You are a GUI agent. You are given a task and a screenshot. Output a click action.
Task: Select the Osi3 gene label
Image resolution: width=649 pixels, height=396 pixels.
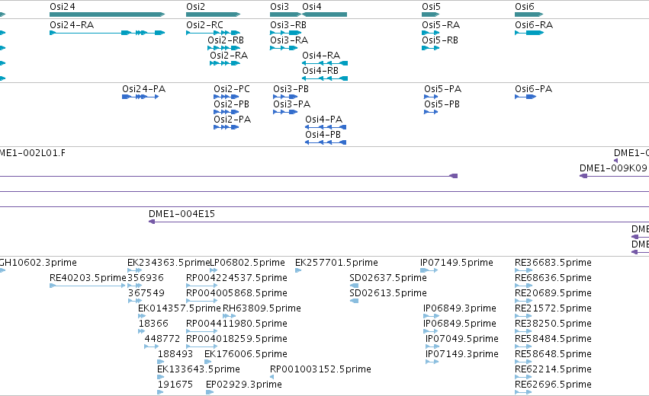(x=279, y=7)
